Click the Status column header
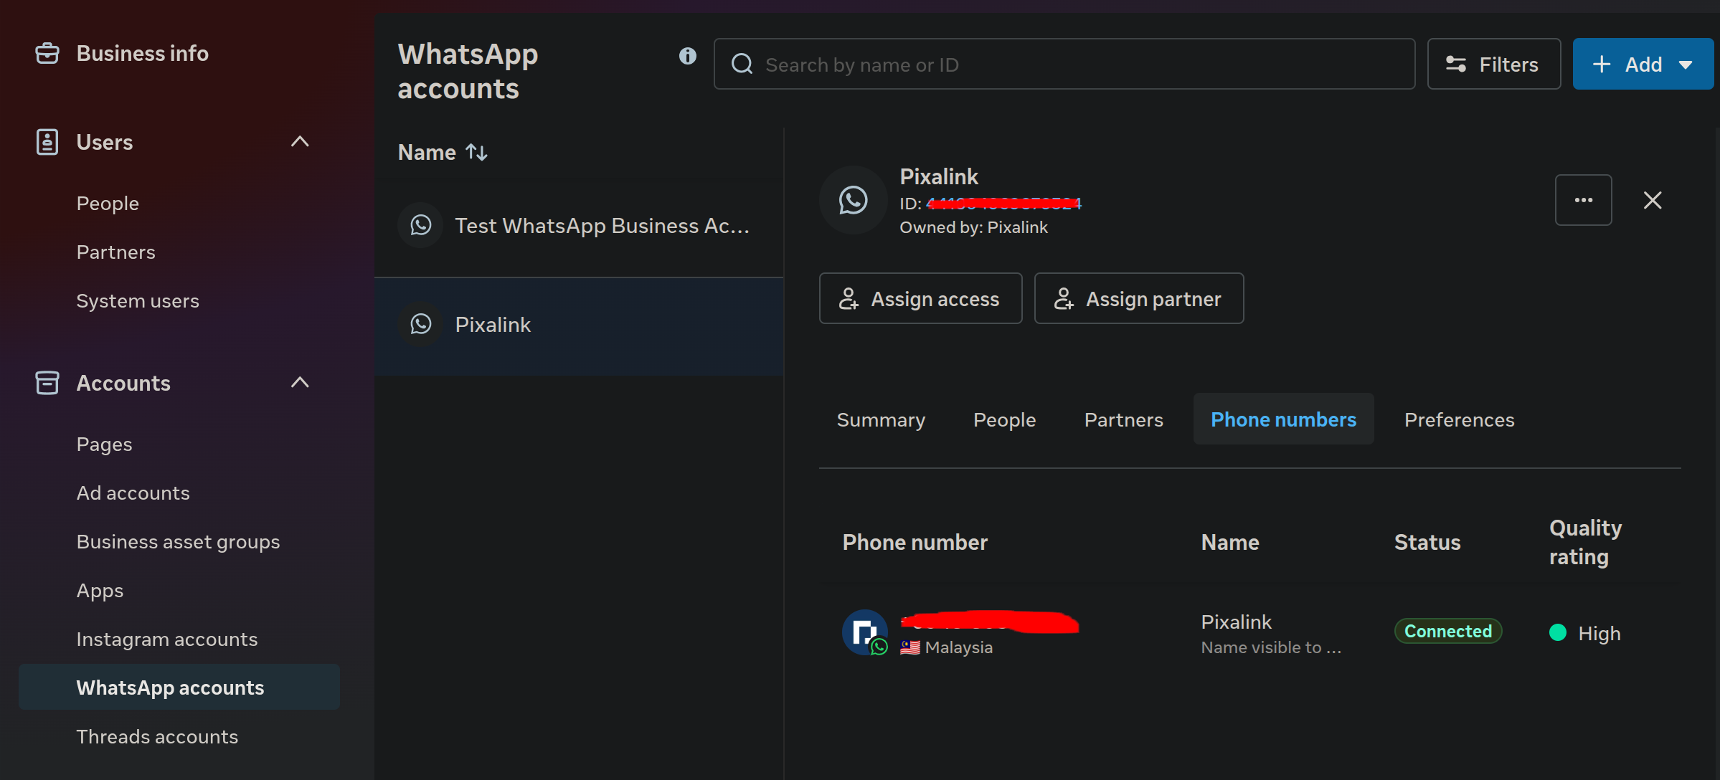This screenshot has width=1720, height=780. [x=1427, y=543]
